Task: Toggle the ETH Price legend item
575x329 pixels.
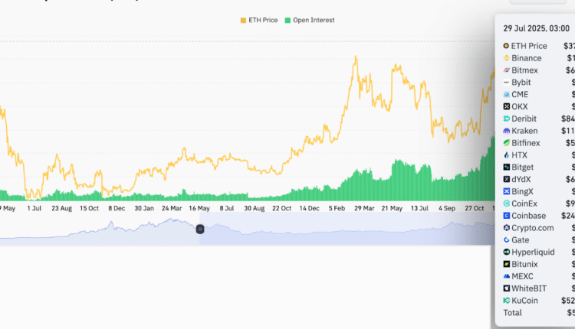Action: coord(261,20)
